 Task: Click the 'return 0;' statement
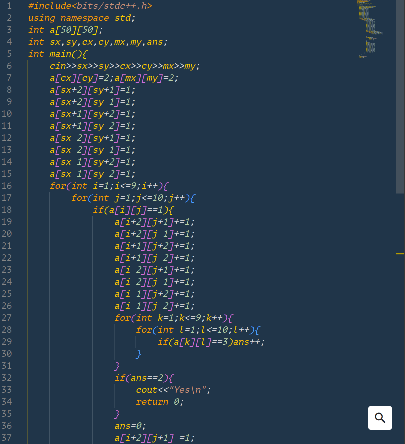[159, 402]
